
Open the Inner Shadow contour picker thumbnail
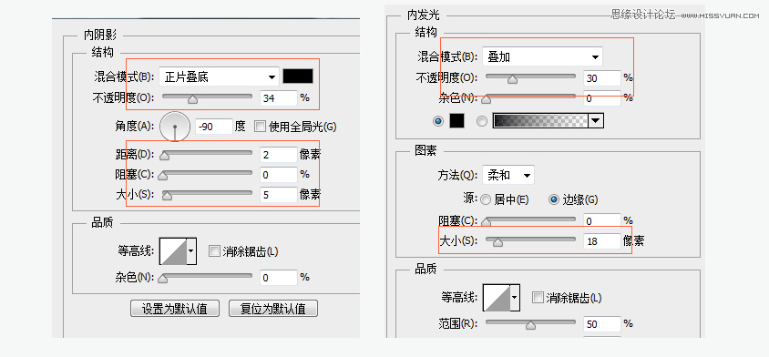(x=174, y=251)
